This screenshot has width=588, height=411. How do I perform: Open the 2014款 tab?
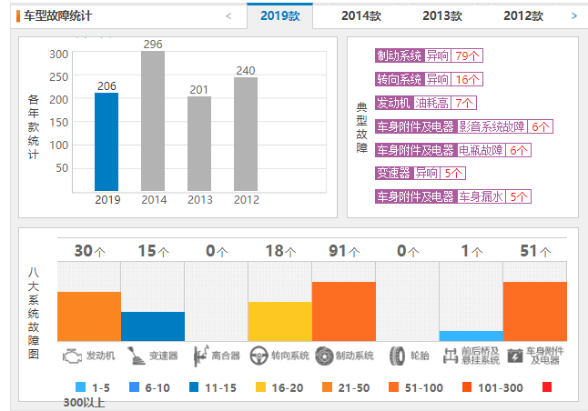[x=360, y=15]
